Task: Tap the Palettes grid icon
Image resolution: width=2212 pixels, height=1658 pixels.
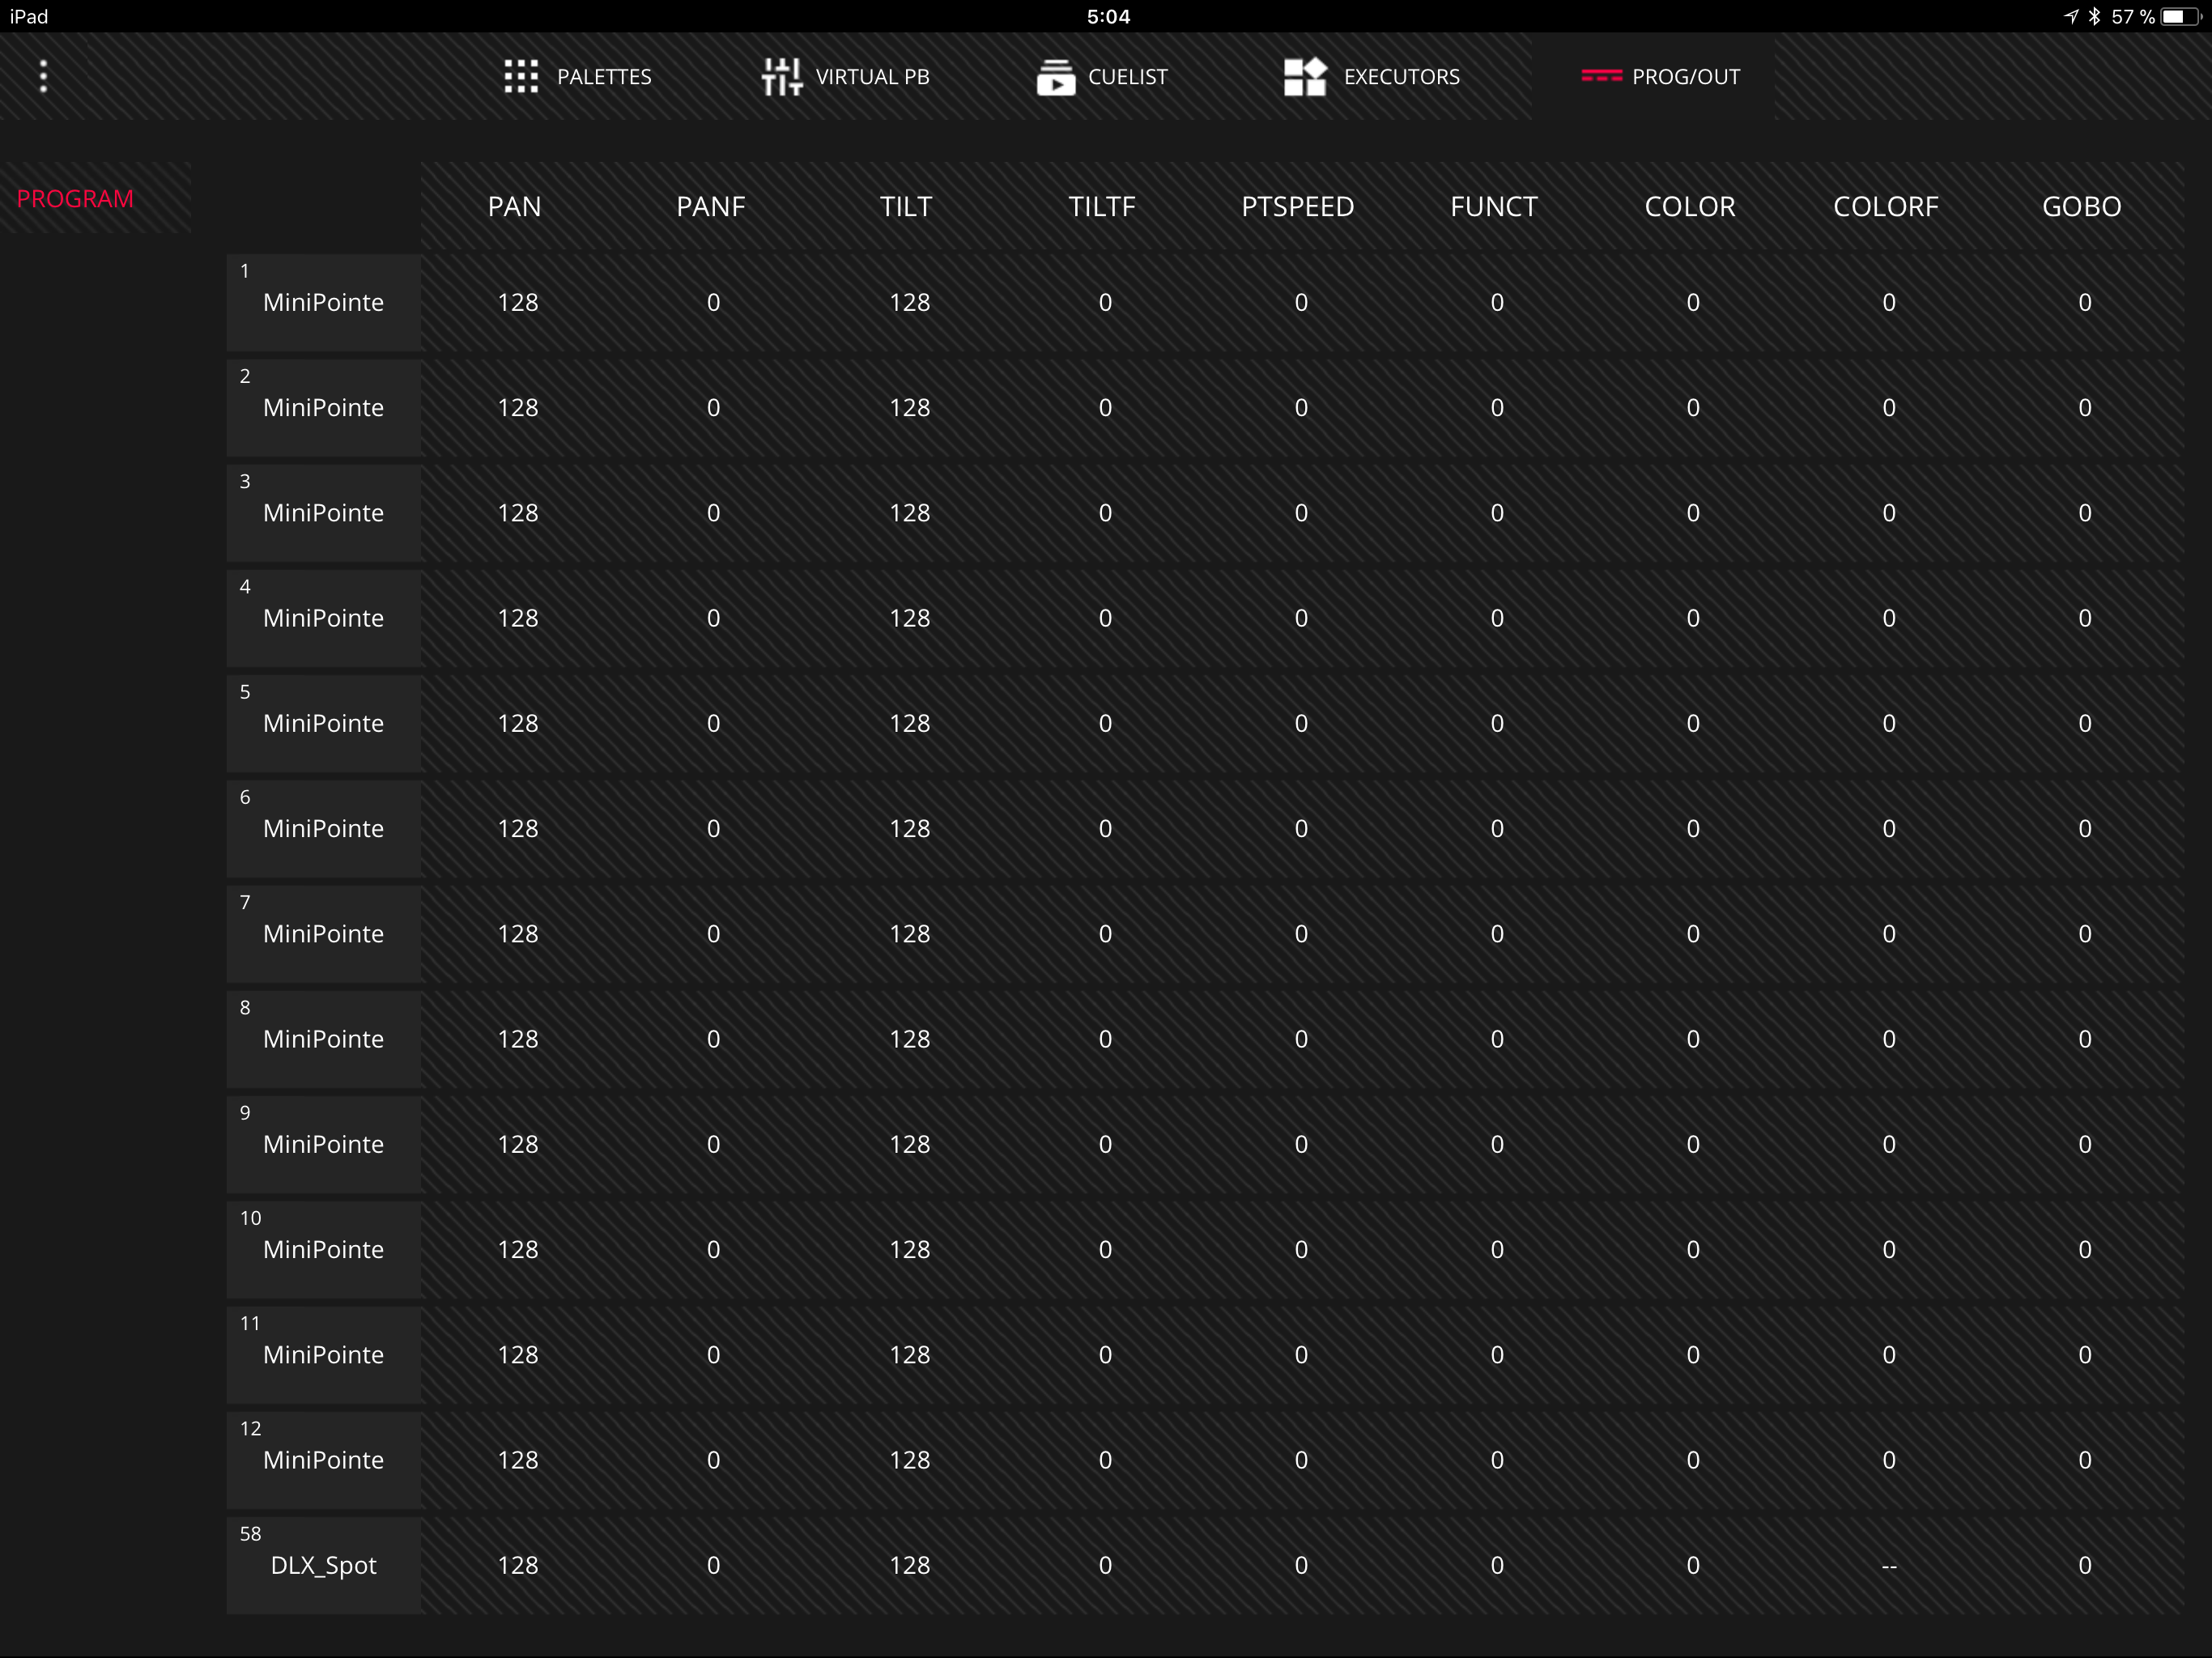Action: pyautogui.click(x=521, y=76)
